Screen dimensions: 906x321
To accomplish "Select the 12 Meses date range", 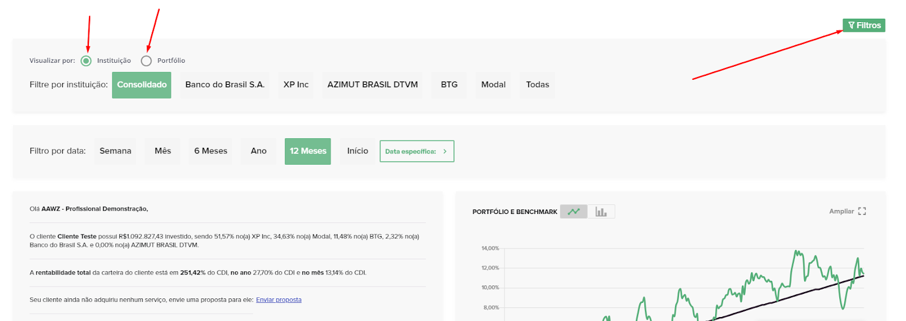I will tap(308, 151).
